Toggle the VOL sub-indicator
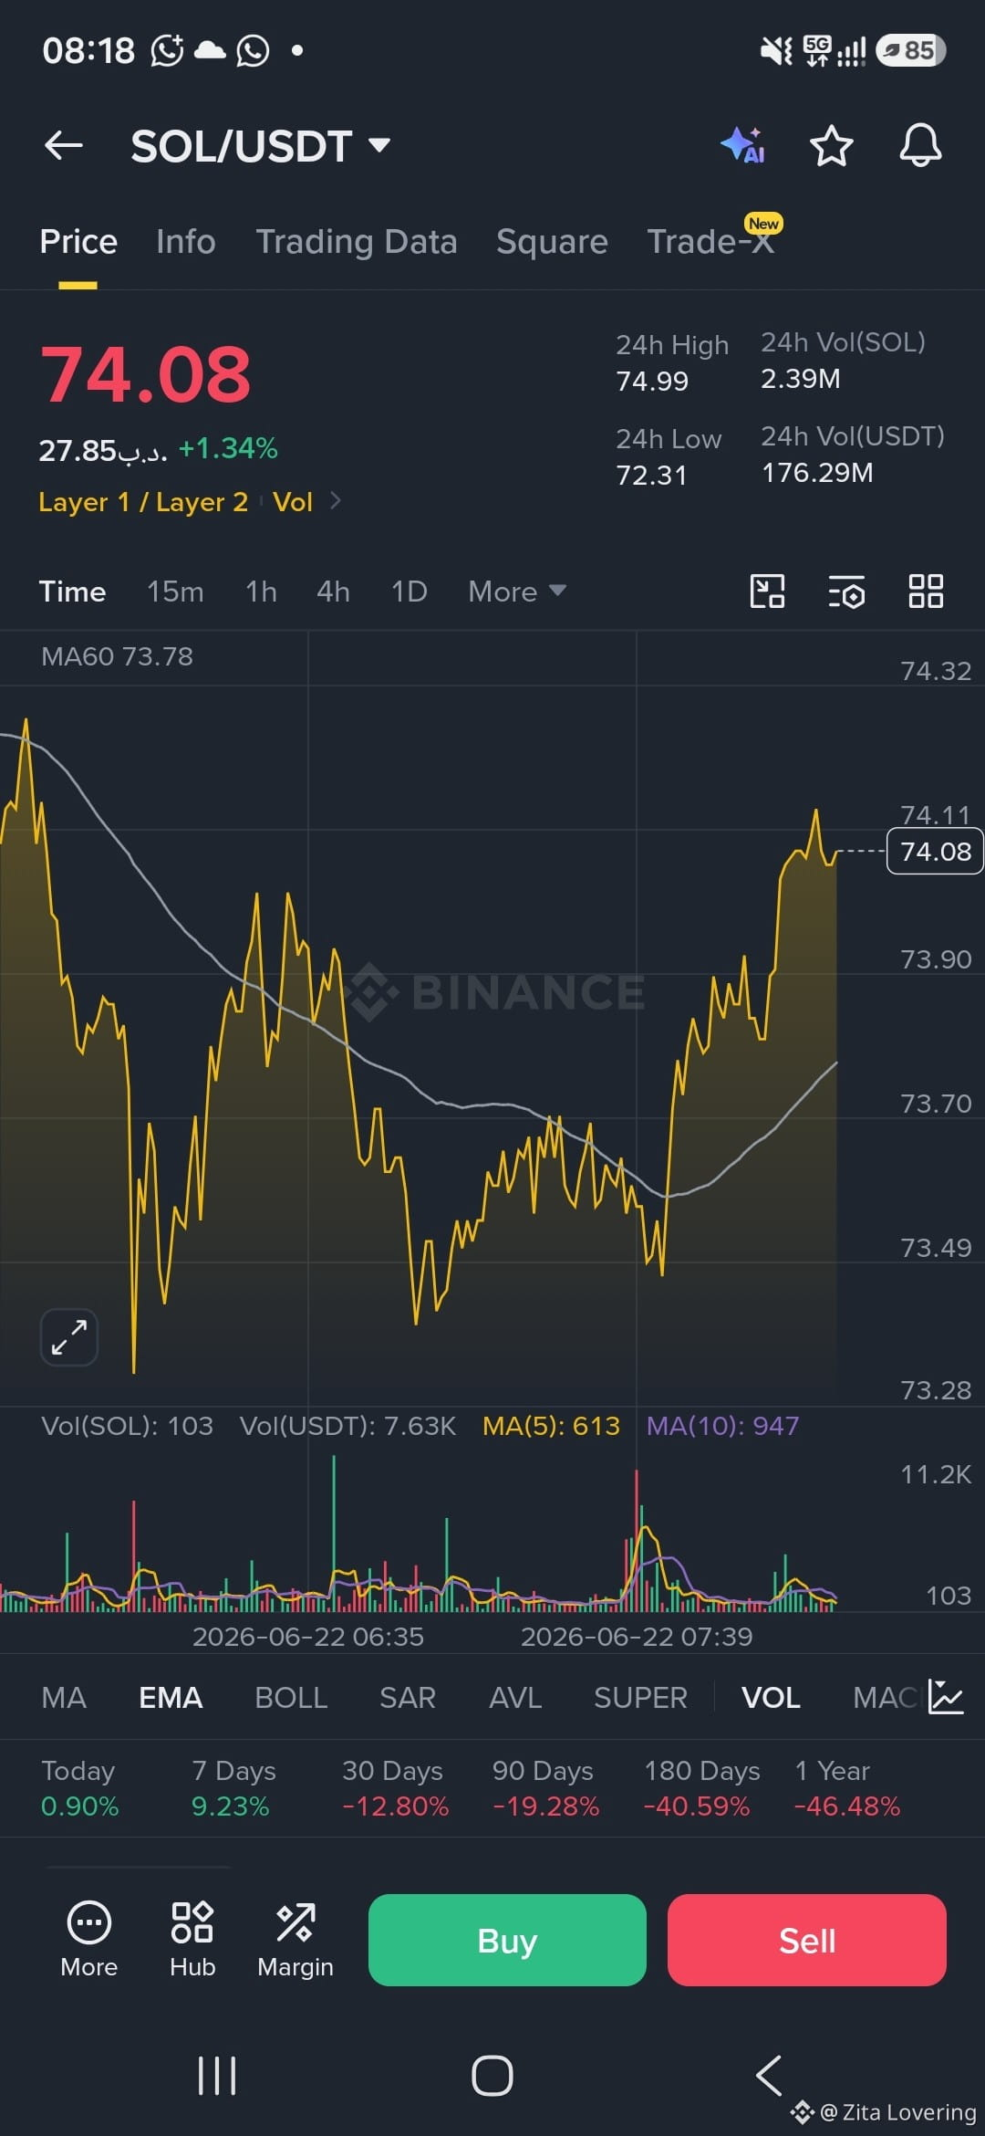The width and height of the screenshot is (985, 2136). click(x=771, y=1698)
